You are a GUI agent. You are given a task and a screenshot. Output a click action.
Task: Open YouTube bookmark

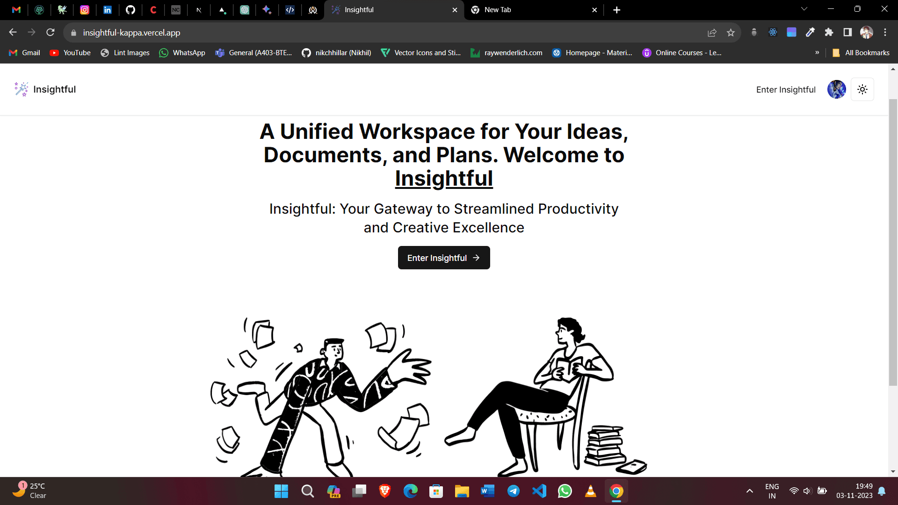click(70, 53)
